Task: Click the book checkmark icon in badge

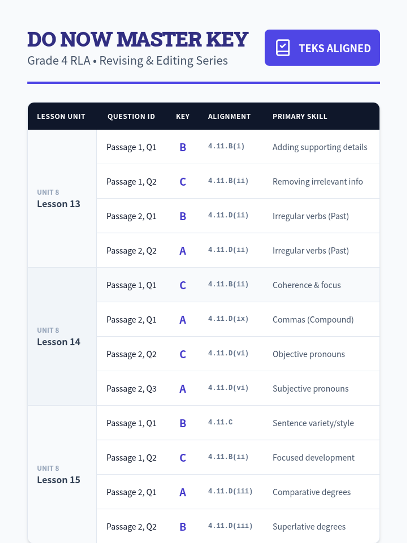Action: pos(283,48)
